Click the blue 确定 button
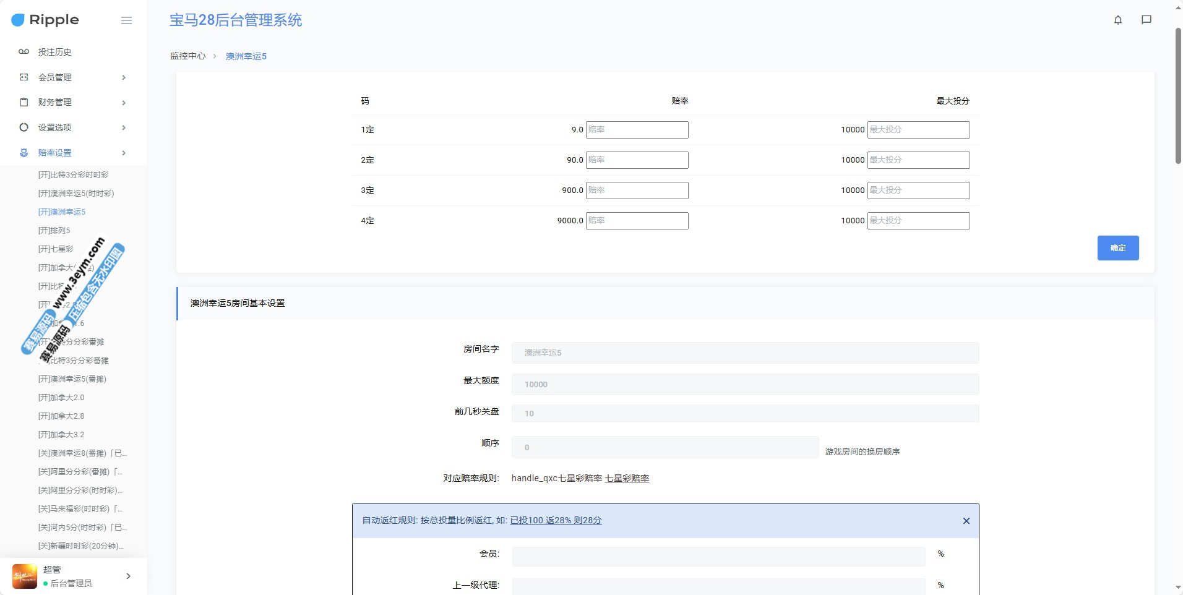Viewport: 1183px width, 595px height. [x=1117, y=248]
